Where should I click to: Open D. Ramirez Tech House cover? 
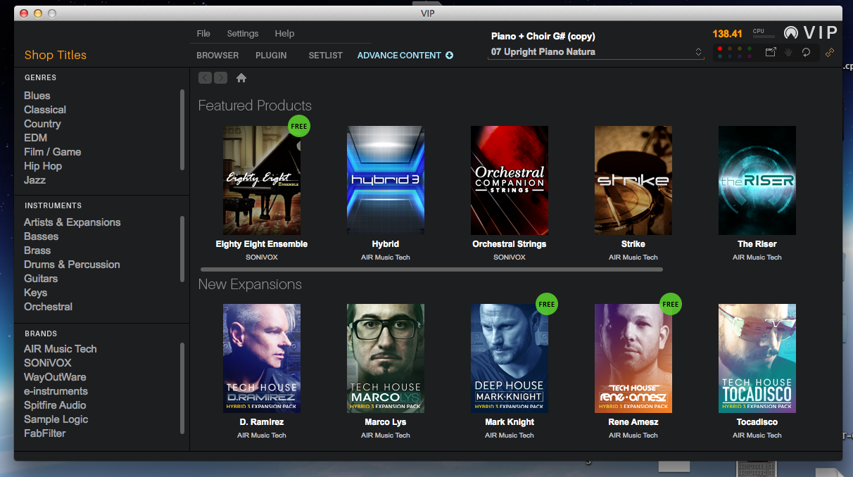[262, 358]
